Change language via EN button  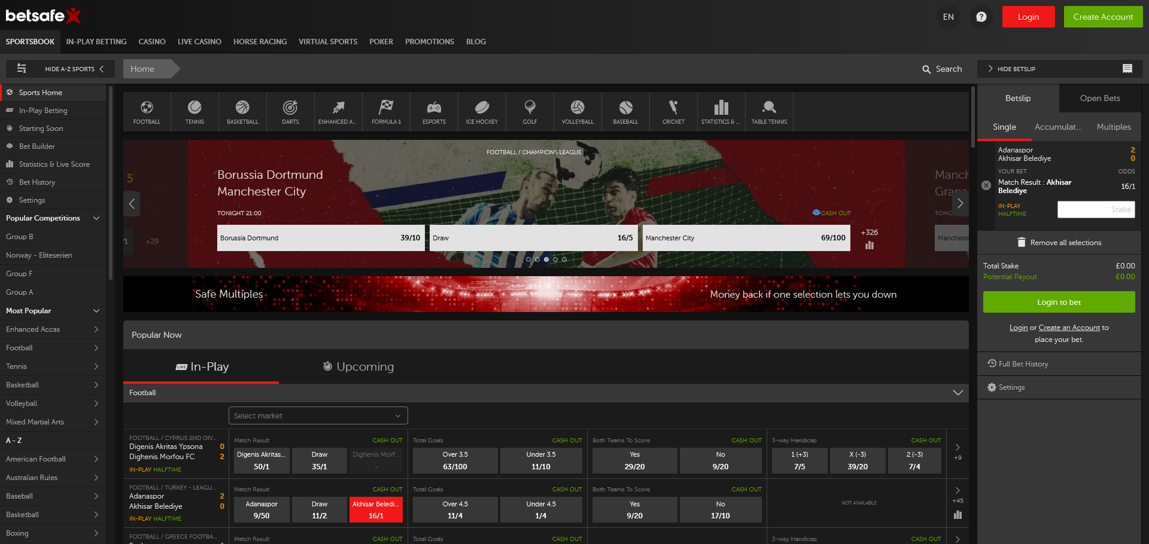coord(949,17)
